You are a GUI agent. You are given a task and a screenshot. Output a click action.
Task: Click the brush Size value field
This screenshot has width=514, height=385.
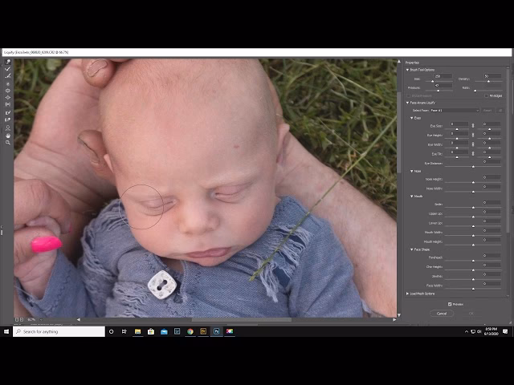pyautogui.click(x=443, y=76)
